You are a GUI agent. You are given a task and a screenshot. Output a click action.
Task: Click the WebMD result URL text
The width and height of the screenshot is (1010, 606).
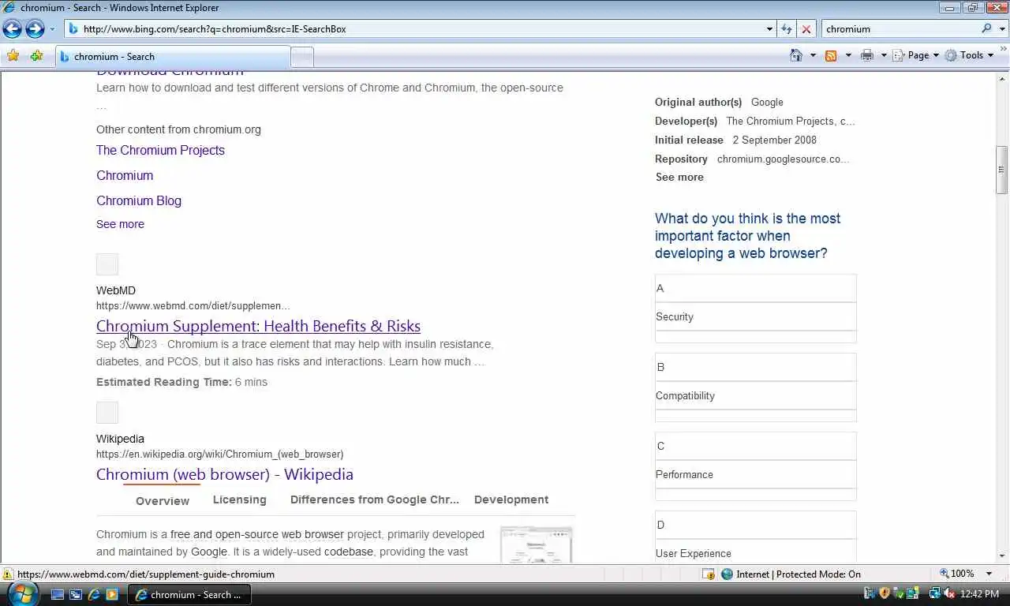tap(193, 305)
